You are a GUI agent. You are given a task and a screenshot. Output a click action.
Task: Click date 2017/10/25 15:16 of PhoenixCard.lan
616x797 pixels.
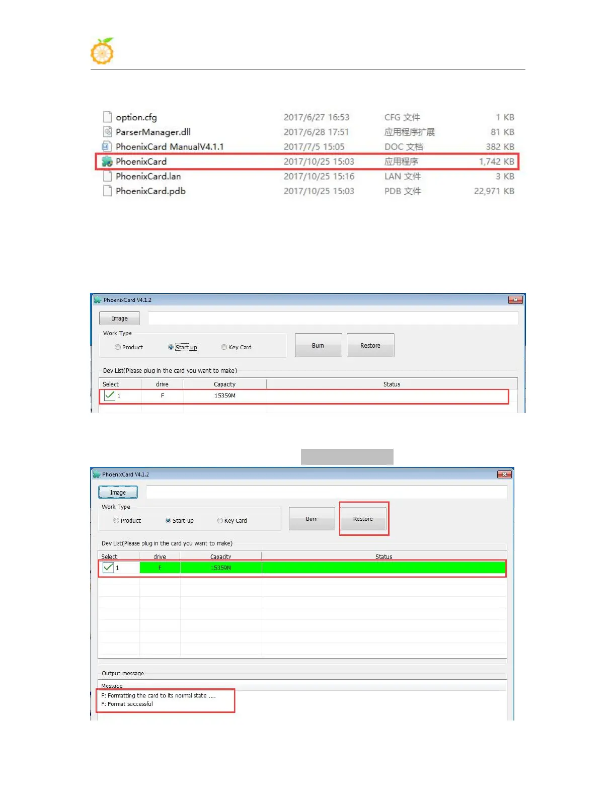pyautogui.click(x=319, y=176)
